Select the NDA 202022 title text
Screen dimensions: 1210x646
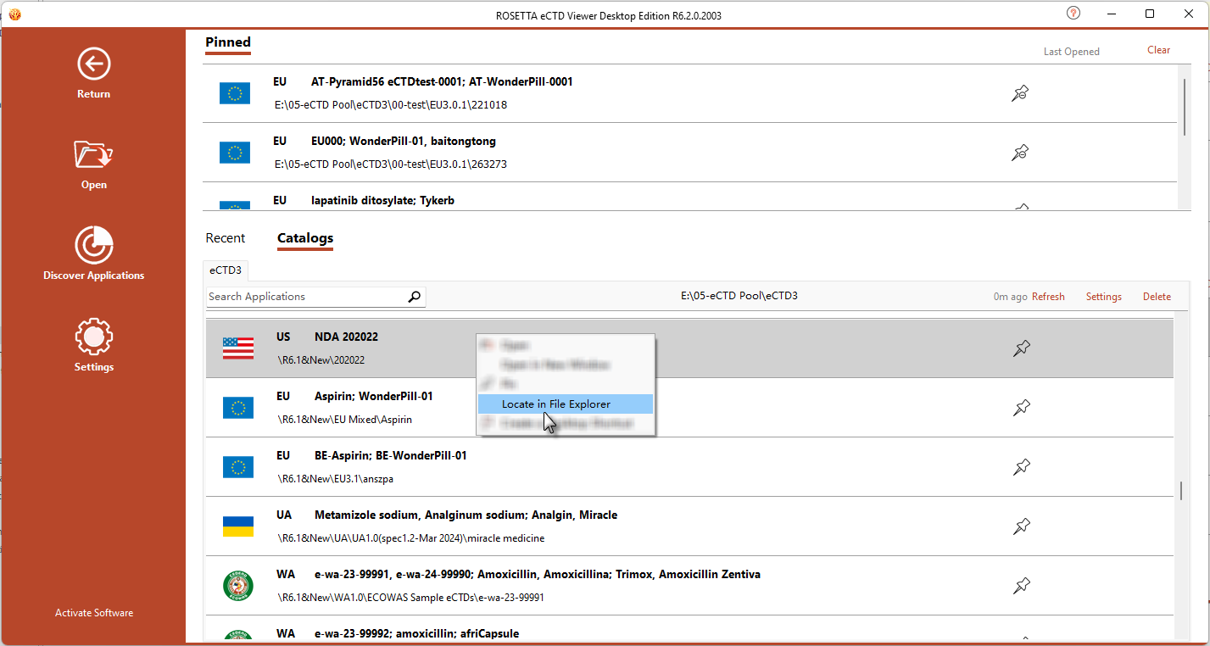click(346, 337)
